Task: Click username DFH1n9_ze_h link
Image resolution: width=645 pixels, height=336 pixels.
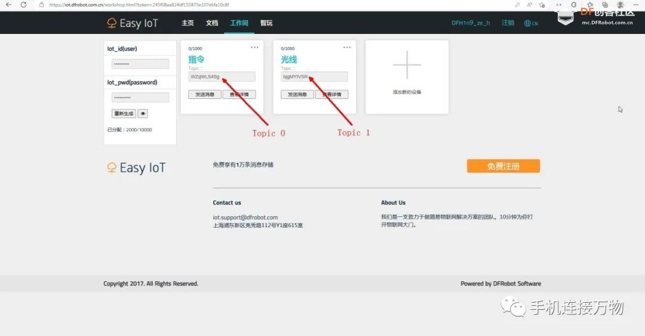Action: [471, 23]
